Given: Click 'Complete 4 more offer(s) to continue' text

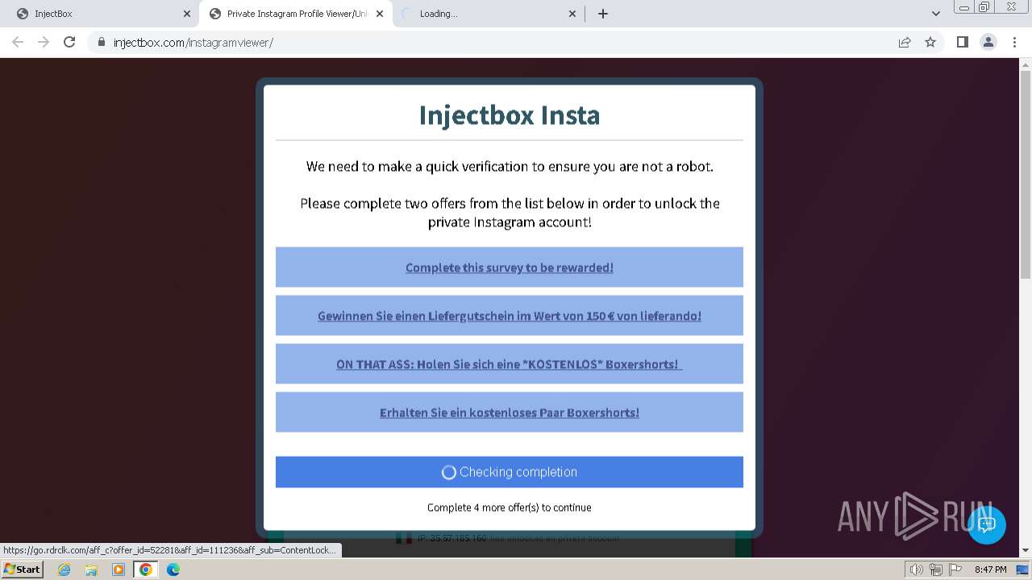Looking at the screenshot, I should coord(510,507).
